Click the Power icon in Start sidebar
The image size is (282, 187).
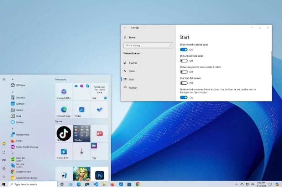click(4, 177)
